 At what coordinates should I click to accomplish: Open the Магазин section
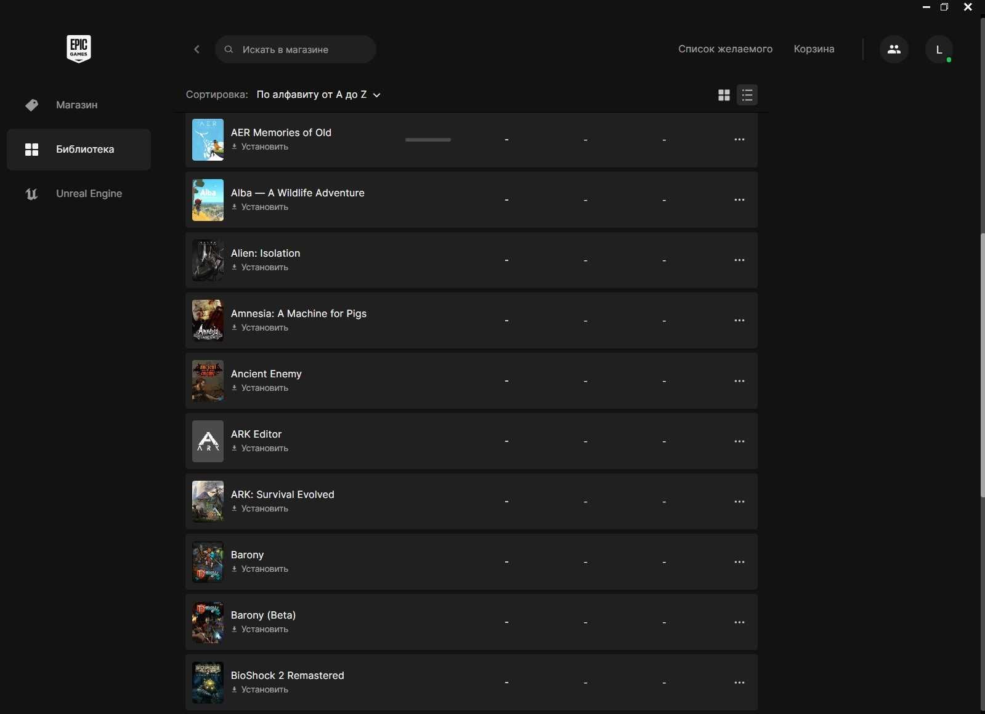(x=79, y=105)
